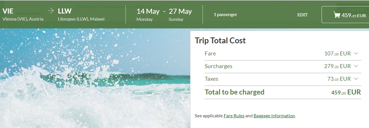
Task: Click the Surcharges row label
Action: [218, 66]
